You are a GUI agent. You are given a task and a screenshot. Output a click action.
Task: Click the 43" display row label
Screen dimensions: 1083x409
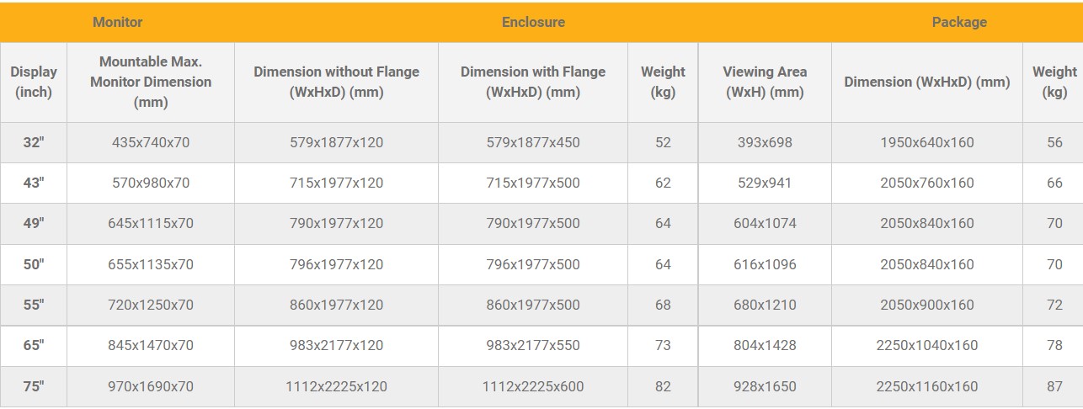(34, 183)
